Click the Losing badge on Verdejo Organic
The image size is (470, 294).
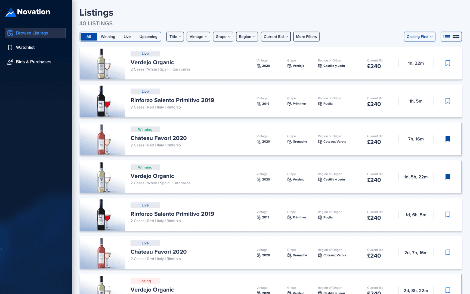coord(145,281)
